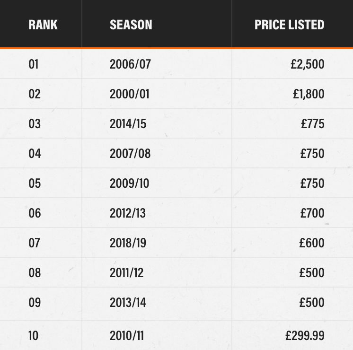The width and height of the screenshot is (353, 350).
Task: Click the SEASON column header
Action: click(x=131, y=25)
